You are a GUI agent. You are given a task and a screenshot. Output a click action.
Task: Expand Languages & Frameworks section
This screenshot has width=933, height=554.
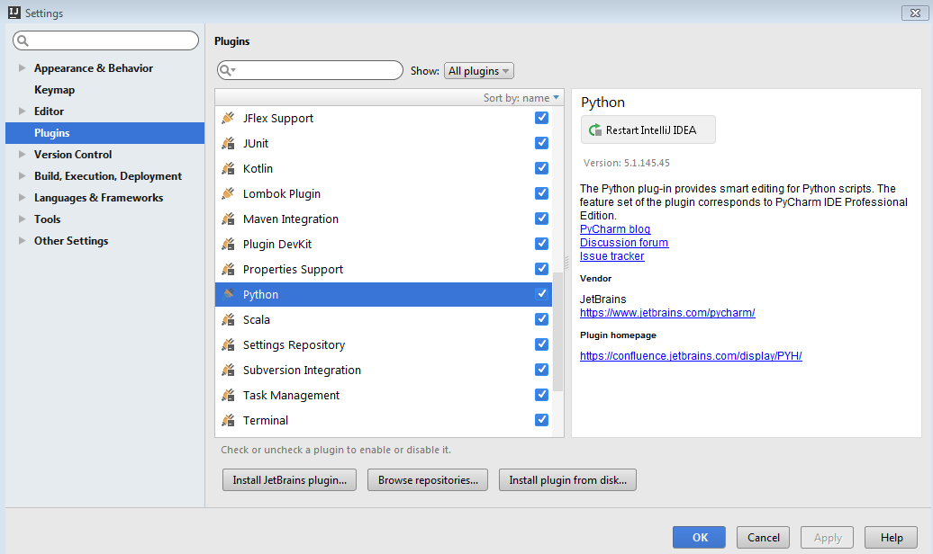(22, 197)
